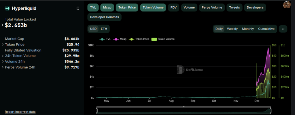295x115 pixels.
Task: Click the May label on chart axis
Action: (107, 101)
